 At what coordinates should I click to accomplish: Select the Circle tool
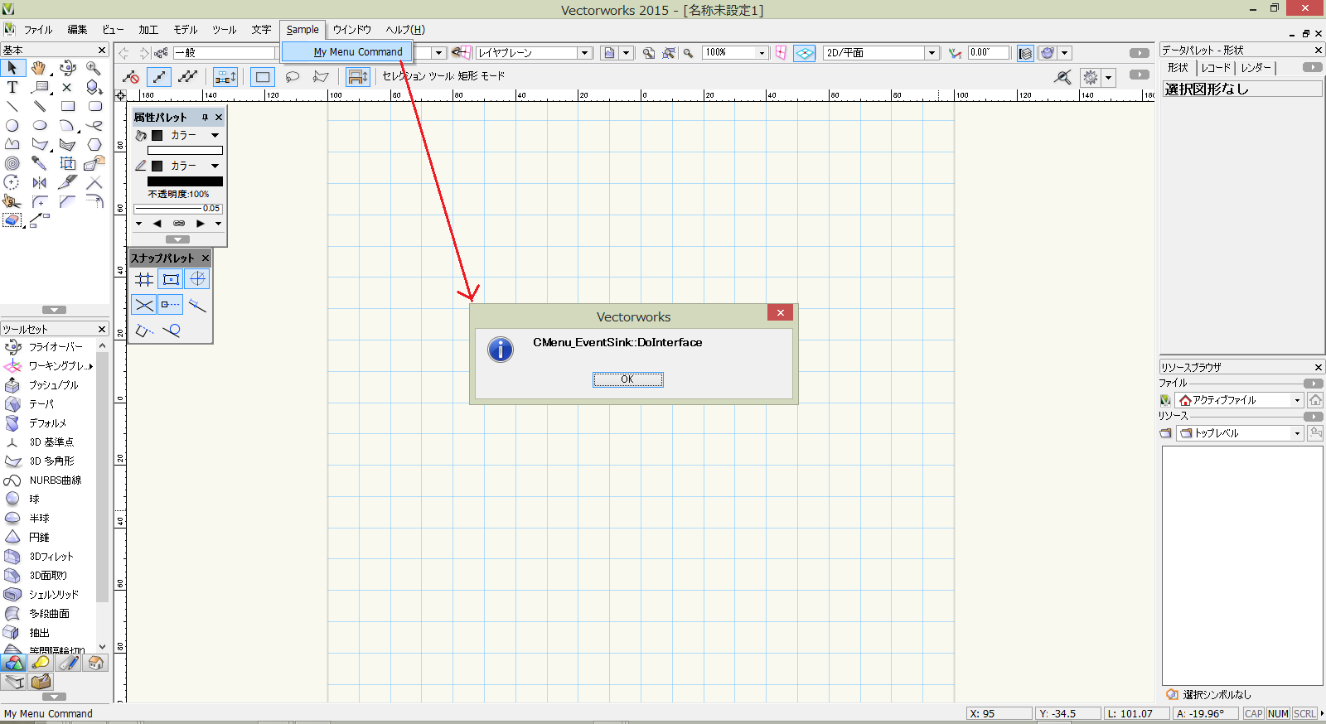coord(12,125)
